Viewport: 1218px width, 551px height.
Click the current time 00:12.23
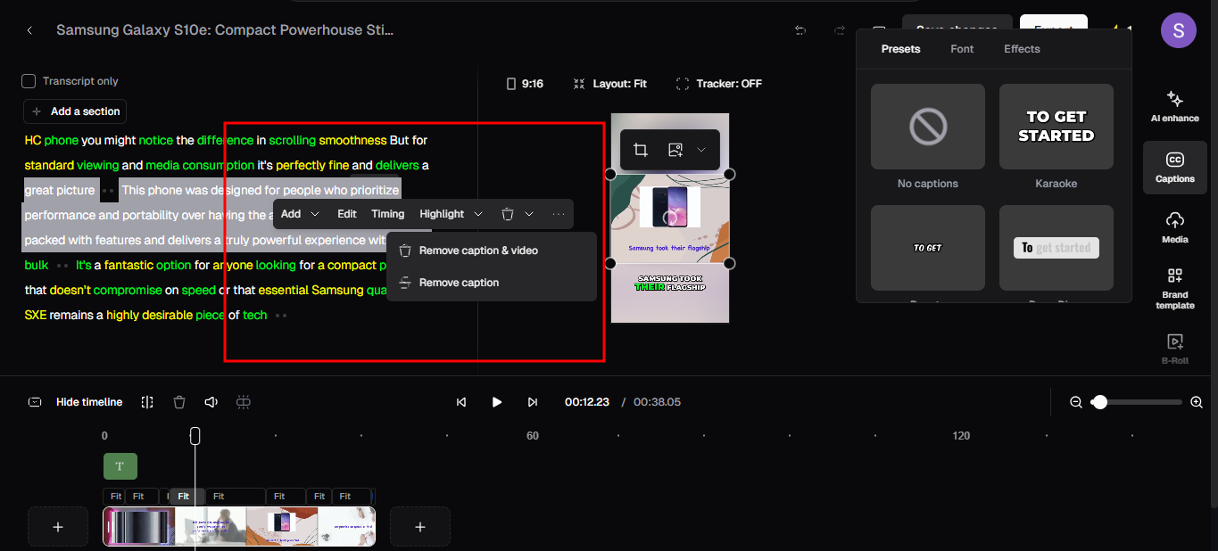587,402
